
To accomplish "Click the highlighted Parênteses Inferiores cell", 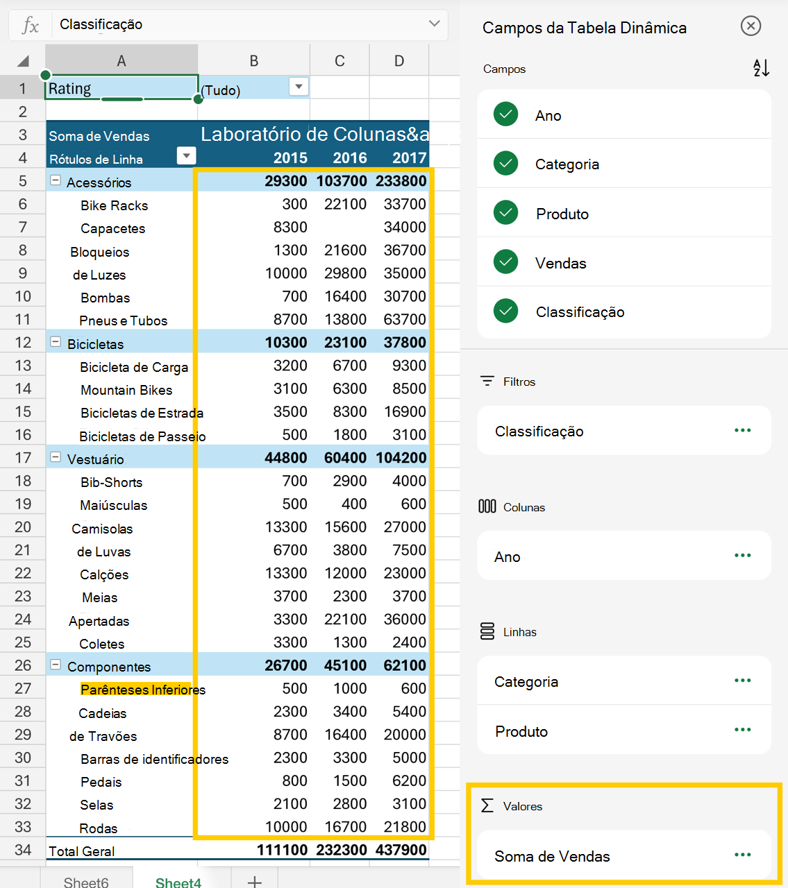I will [x=143, y=690].
